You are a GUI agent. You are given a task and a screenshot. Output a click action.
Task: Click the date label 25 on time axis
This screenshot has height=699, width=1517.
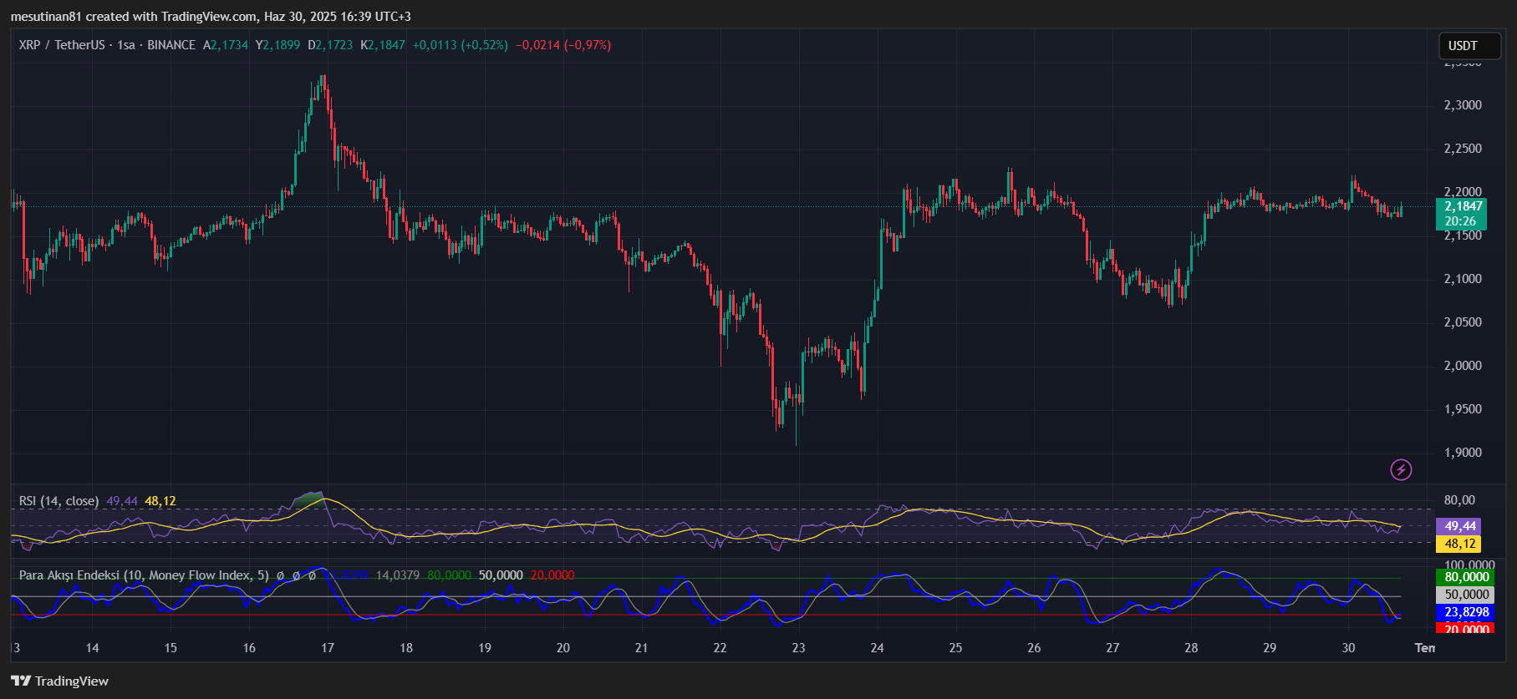click(x=956, y=648)
